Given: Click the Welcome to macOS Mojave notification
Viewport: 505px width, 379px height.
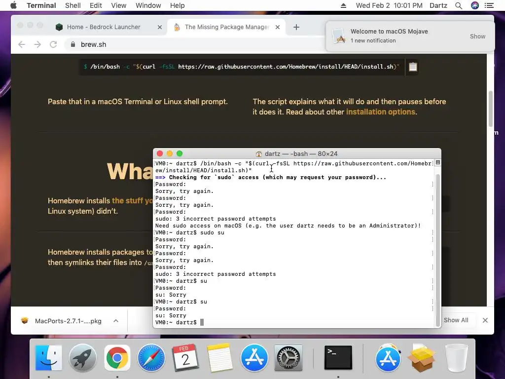Looking at the screenshot, I should (x=410, y=36).
